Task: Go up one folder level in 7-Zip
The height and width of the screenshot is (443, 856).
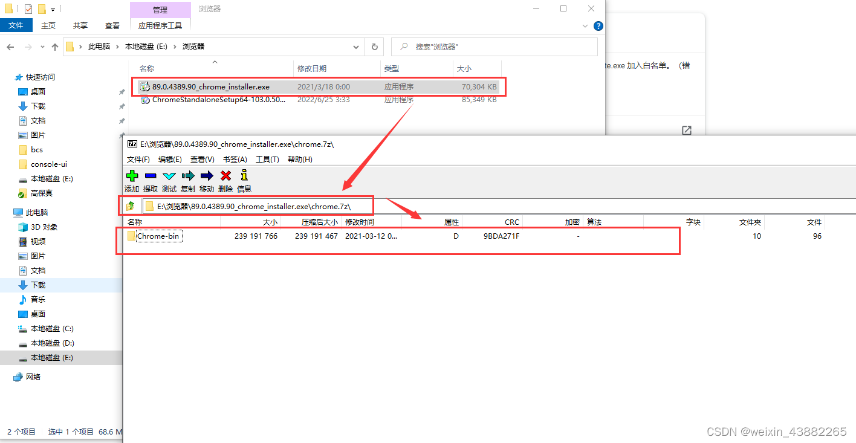Action: [131, 206]
